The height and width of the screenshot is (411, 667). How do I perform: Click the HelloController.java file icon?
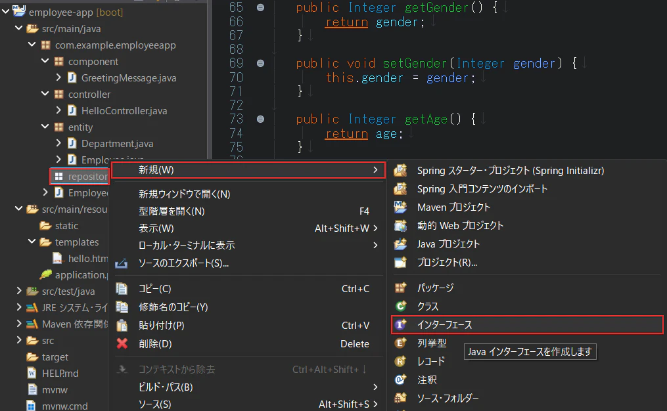(x=72, y=110)
